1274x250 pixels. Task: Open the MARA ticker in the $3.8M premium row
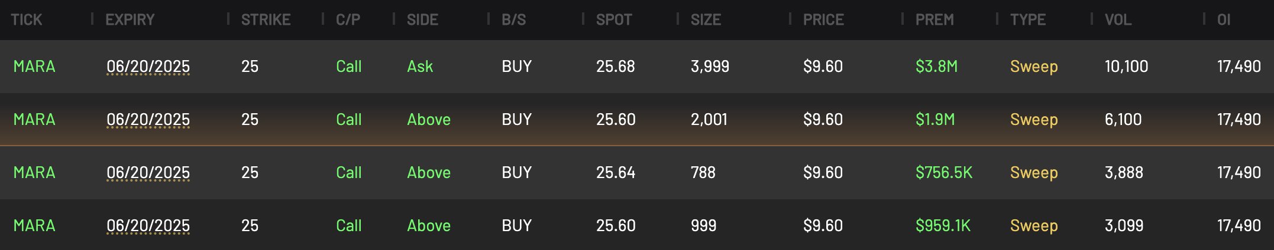coord(34,67)
